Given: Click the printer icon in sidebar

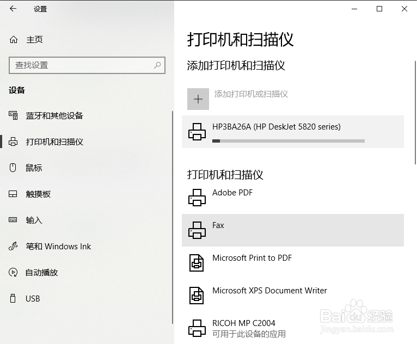Looking at the screenshot, I should click(x=13, y=142).
